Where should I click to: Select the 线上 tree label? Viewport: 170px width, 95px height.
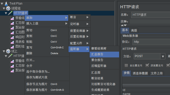(x=14, y=51)
